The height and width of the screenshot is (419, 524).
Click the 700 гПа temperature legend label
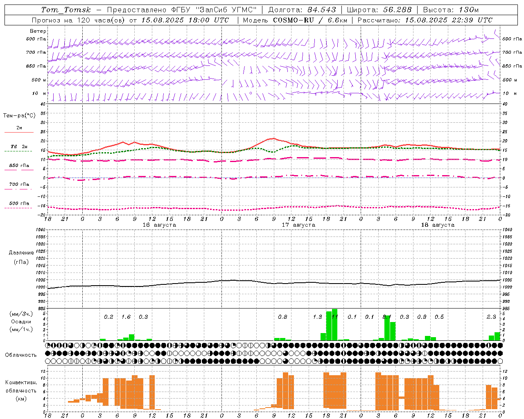tap(19, 185)
